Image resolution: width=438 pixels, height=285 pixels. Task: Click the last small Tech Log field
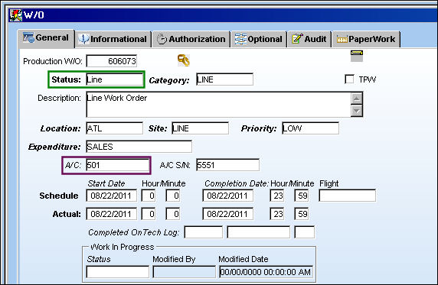click(x=305, y=232)
